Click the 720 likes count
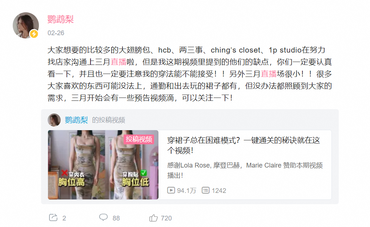This screenshot has height=227, width=370. click(x=166, y=218)
